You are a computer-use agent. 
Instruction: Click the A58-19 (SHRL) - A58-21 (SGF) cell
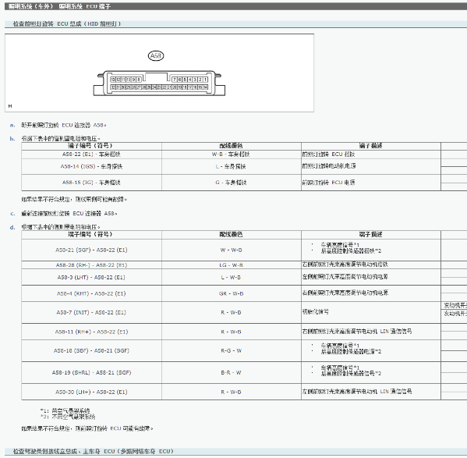tap(91, 372)
